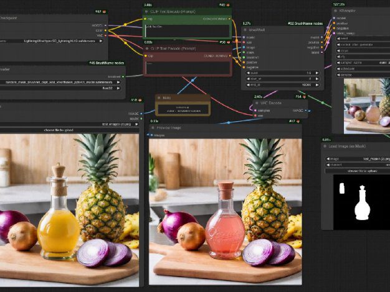Image resolution: width=390 pixels, height=292 pixels.
Task: Click vae input port on BrushNet node
Action: (244, 42)
